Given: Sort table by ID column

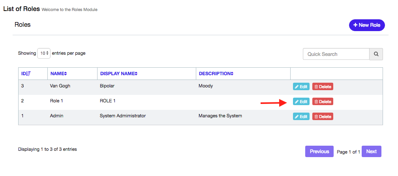Looking at the screenshot, I should [26, 74].
